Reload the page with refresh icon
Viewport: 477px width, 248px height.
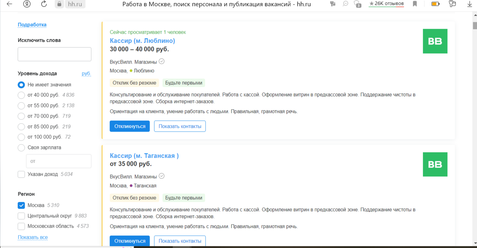(x=44, y=4)
